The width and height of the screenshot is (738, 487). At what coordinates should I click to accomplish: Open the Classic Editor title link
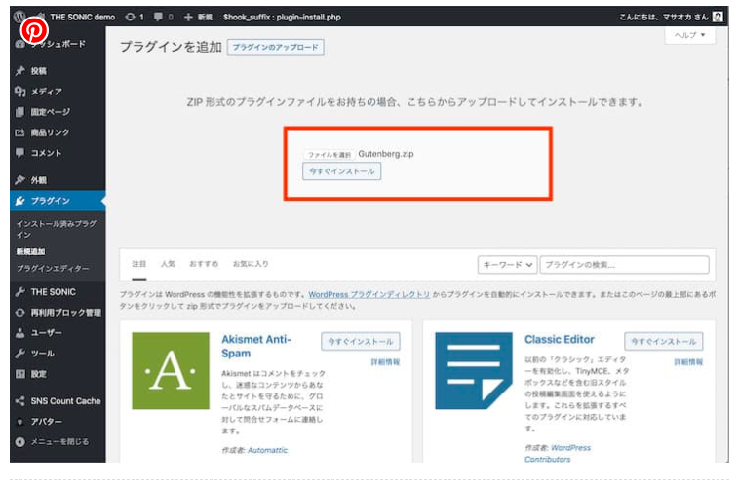(560, 339)
